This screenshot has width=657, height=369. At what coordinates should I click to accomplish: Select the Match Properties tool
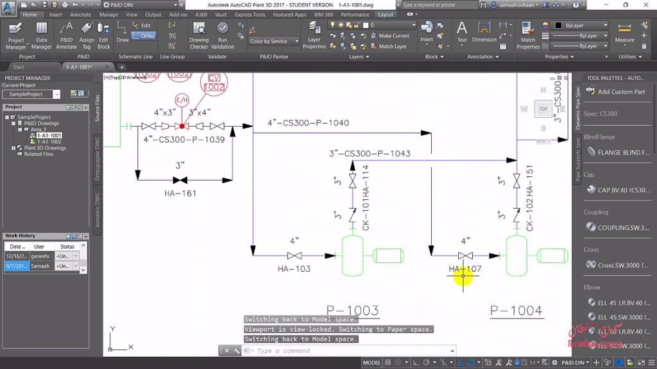[527, 35]
